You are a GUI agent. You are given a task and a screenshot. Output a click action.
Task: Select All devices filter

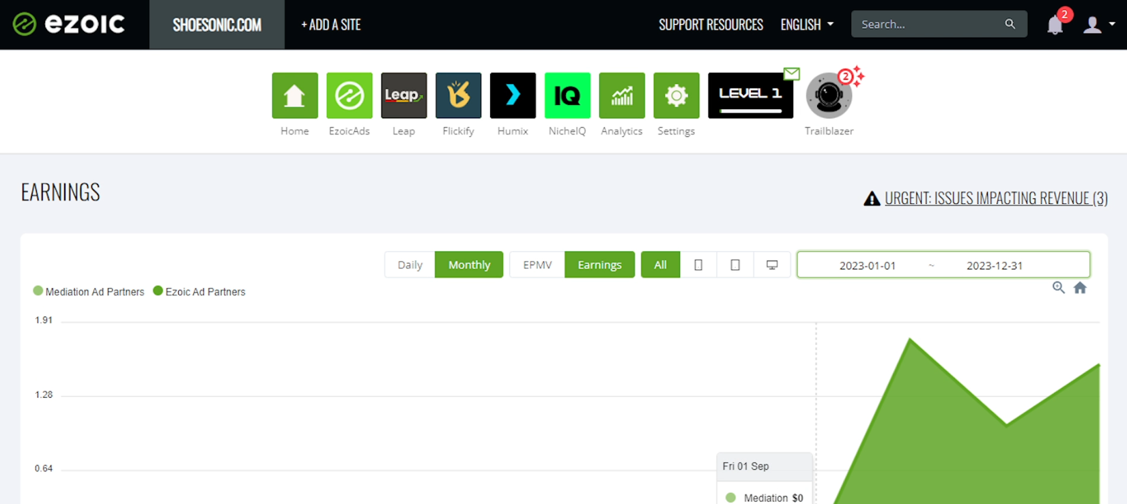click(x=660, y=265)
